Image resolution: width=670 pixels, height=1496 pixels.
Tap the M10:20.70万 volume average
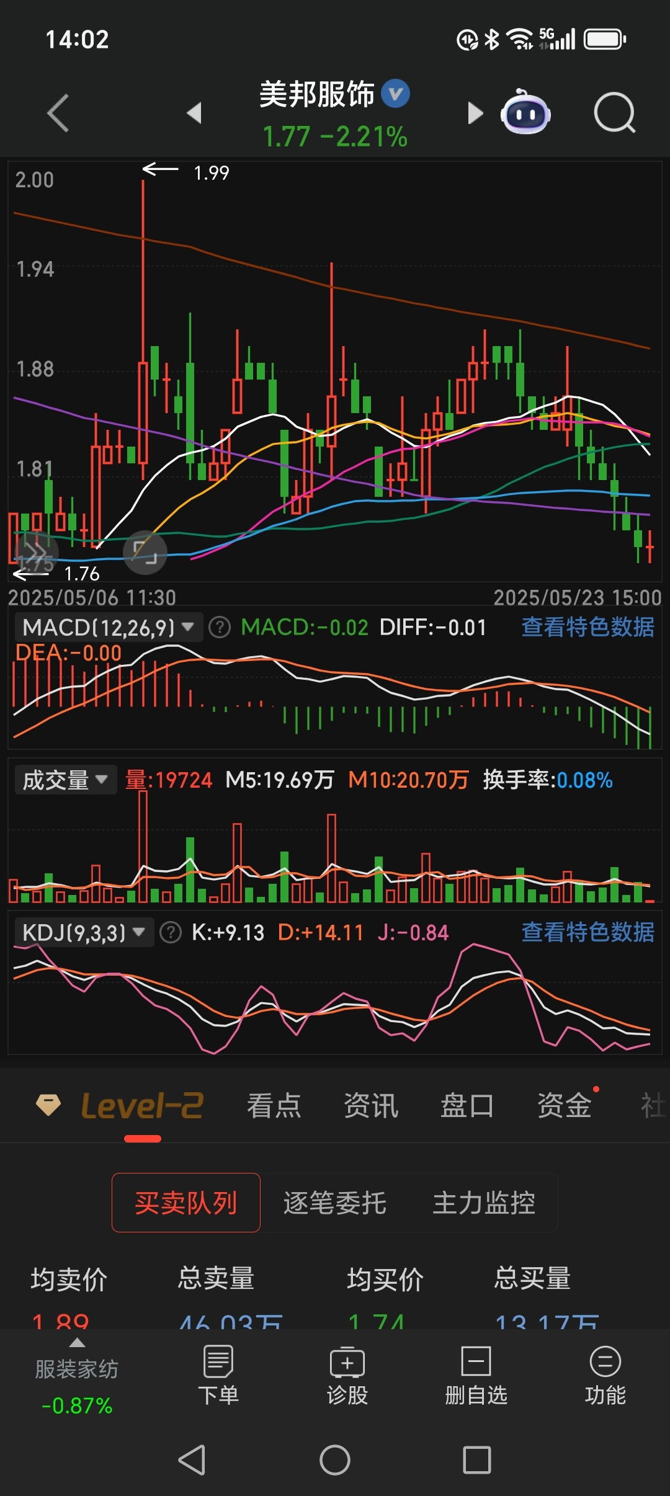[x=408, y=780]
